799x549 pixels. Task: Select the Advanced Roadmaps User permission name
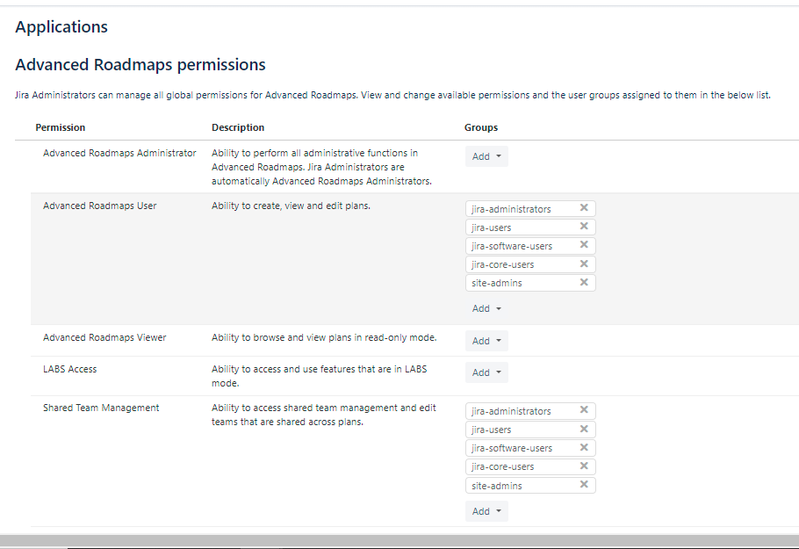[99, 206]
